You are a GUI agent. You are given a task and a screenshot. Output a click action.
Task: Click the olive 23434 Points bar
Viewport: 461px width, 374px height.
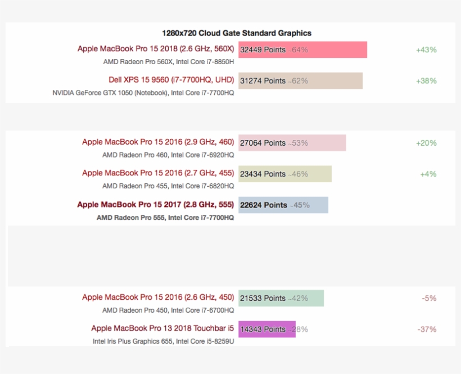click(284, 174)
